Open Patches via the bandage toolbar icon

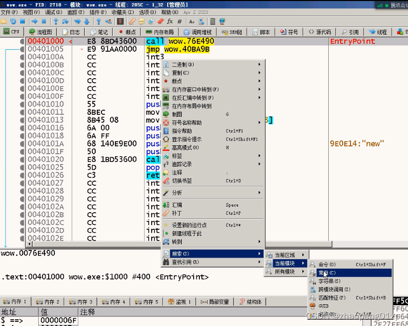click(132, 21)
